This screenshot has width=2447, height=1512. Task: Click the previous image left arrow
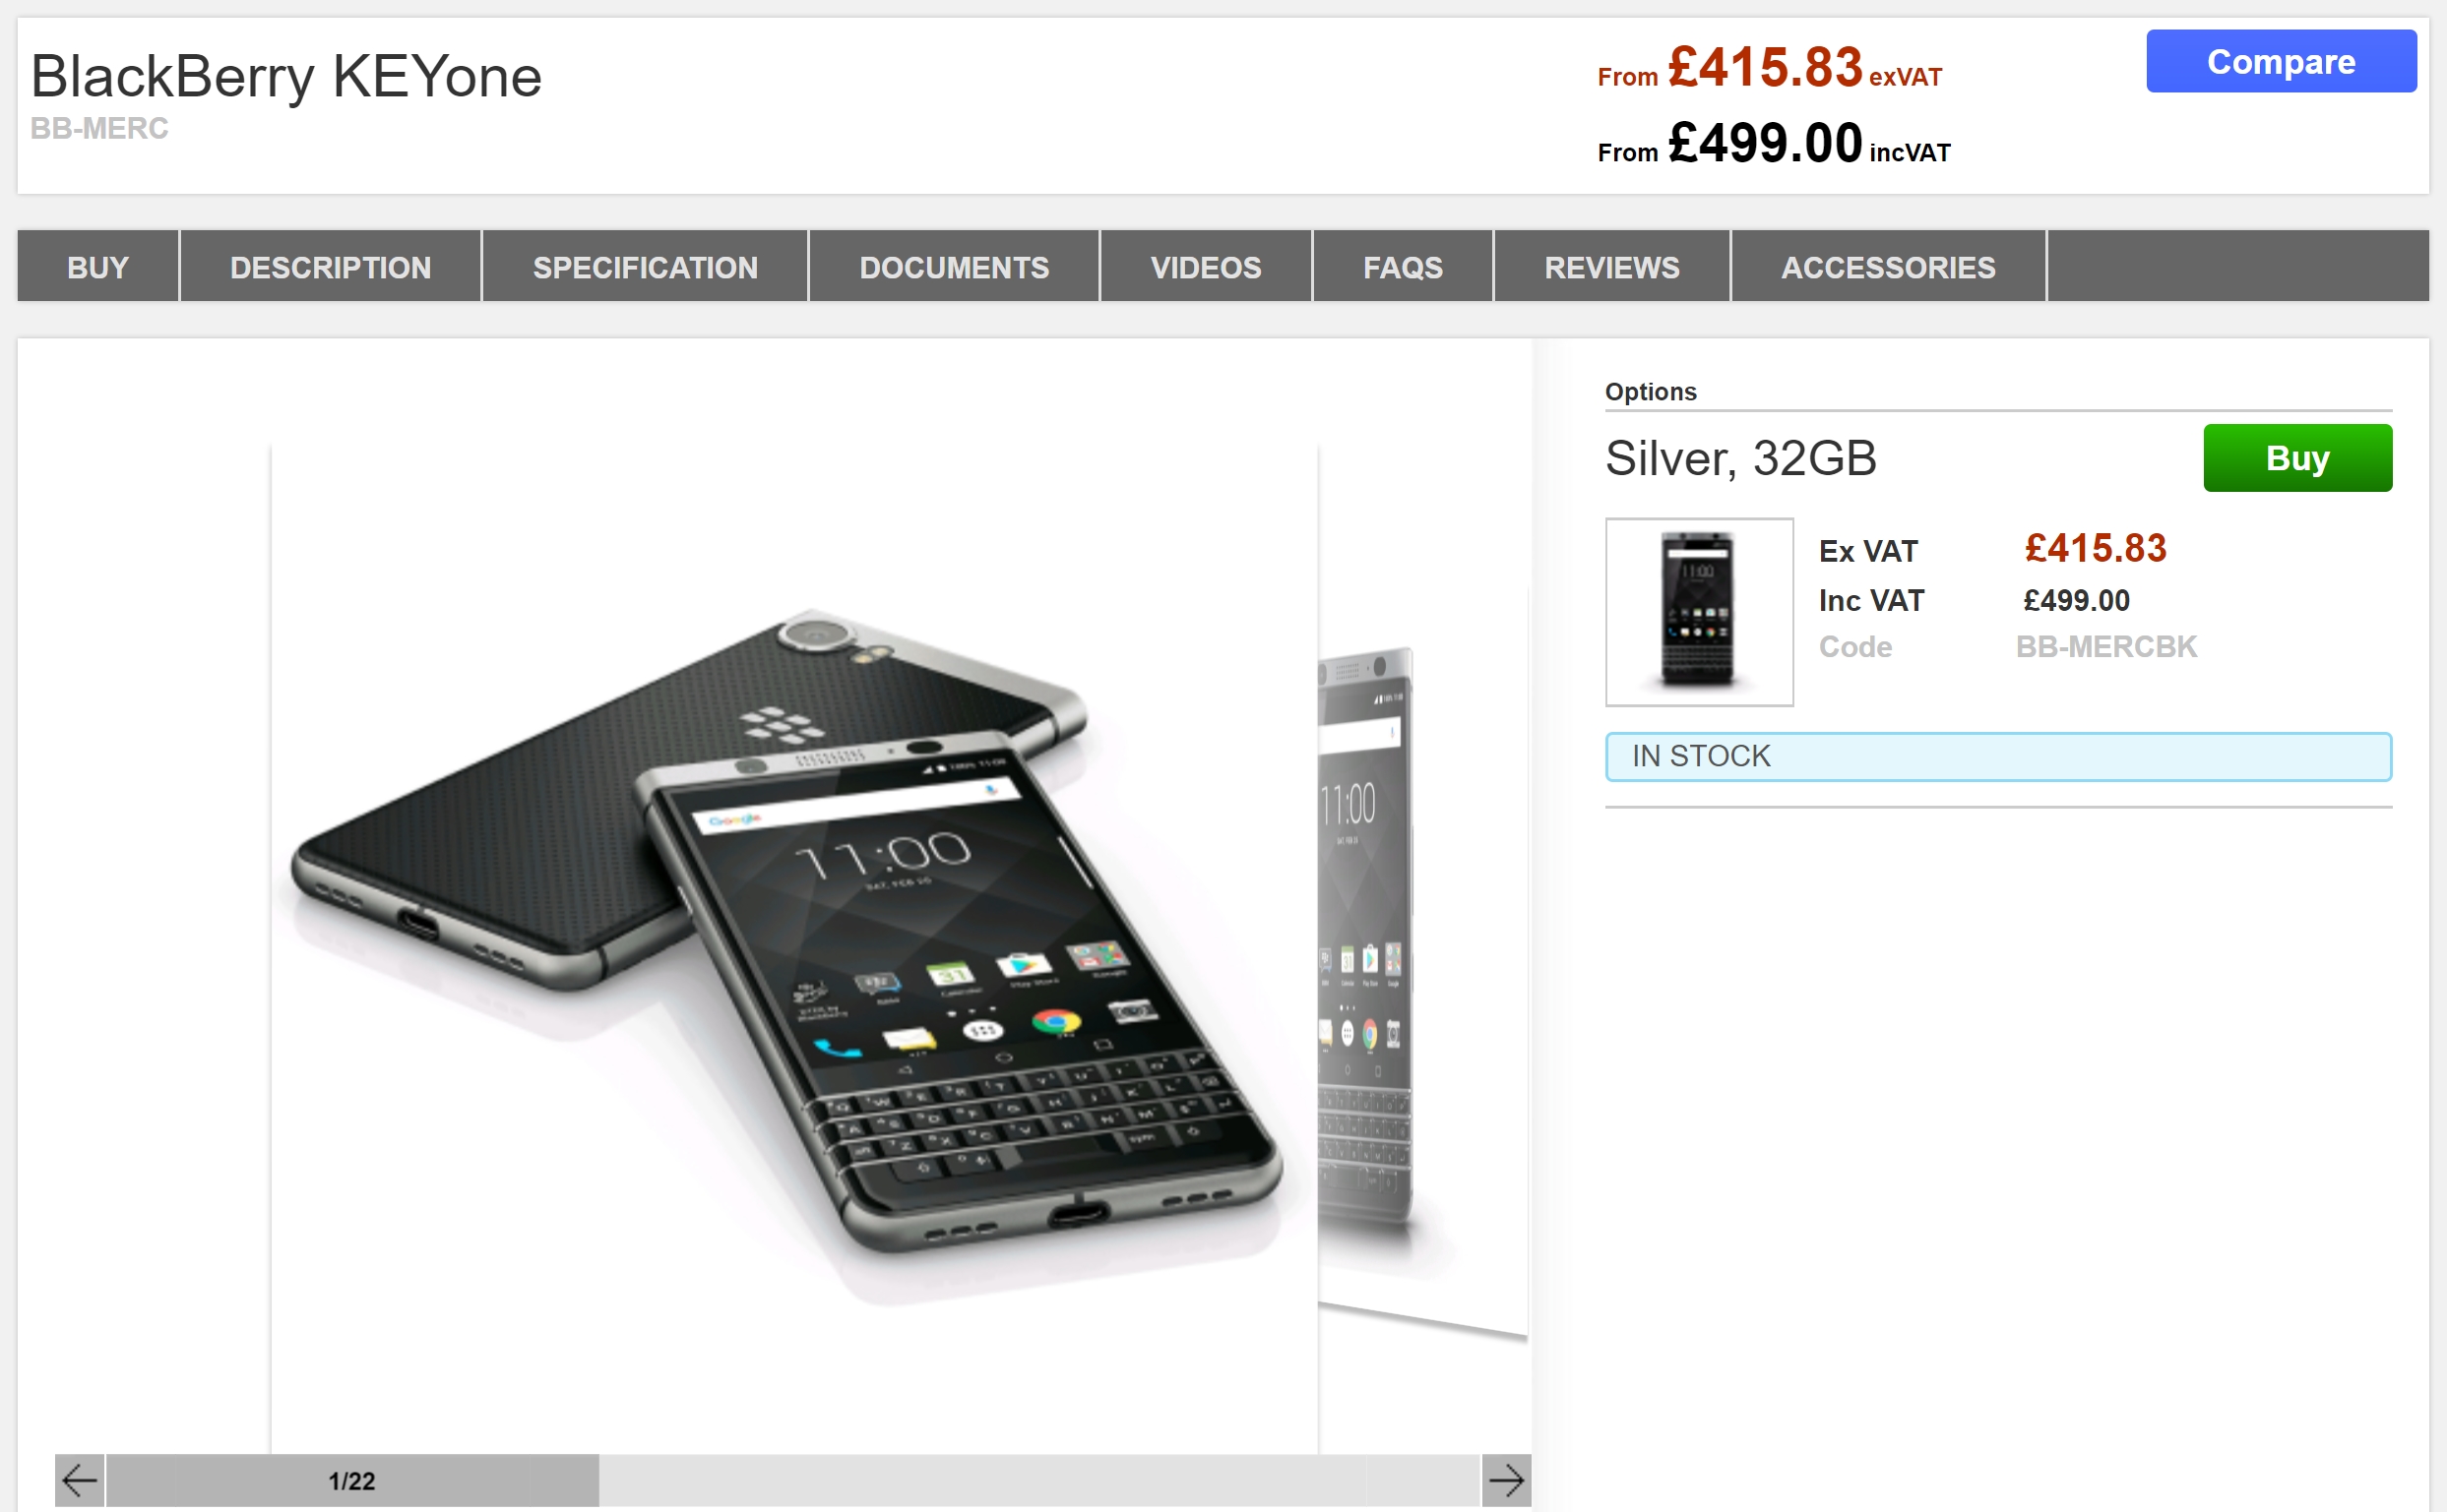(79, 1480)
